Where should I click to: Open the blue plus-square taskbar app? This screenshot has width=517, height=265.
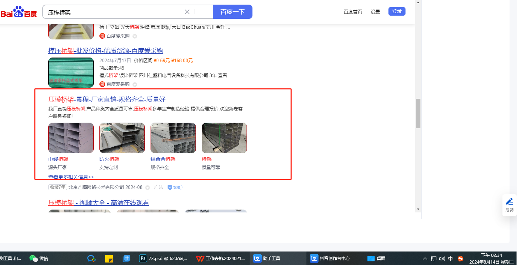click(x=126, y=259)
